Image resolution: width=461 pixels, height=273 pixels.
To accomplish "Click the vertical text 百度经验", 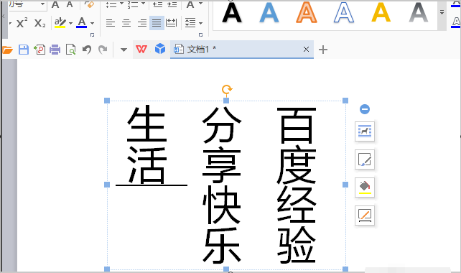I will (297, 185).
